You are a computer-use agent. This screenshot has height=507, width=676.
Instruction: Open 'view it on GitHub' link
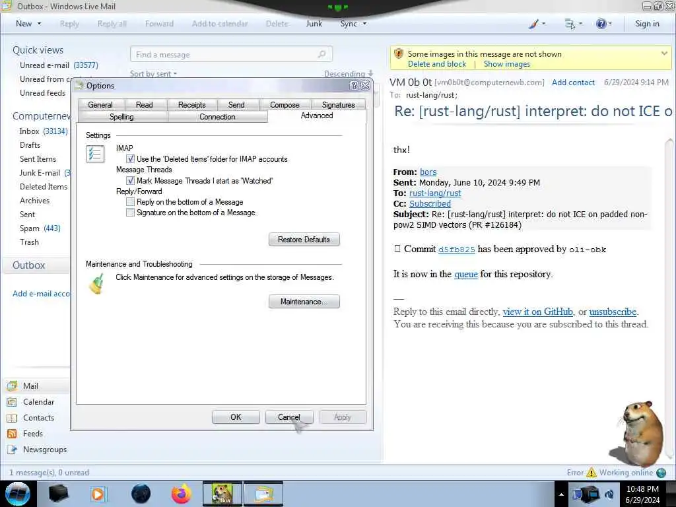pyautogui.click(x=537, y=312)
